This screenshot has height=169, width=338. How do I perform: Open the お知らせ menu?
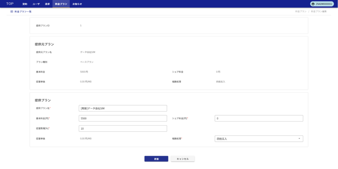tap(77, 4)
